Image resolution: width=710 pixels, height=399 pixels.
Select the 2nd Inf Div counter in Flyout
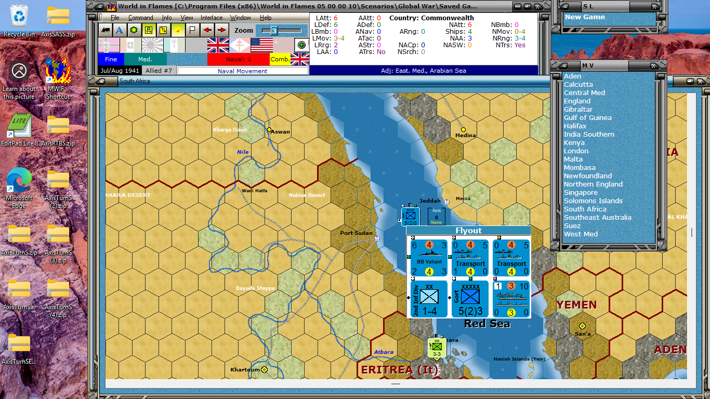tap(429, 299)
